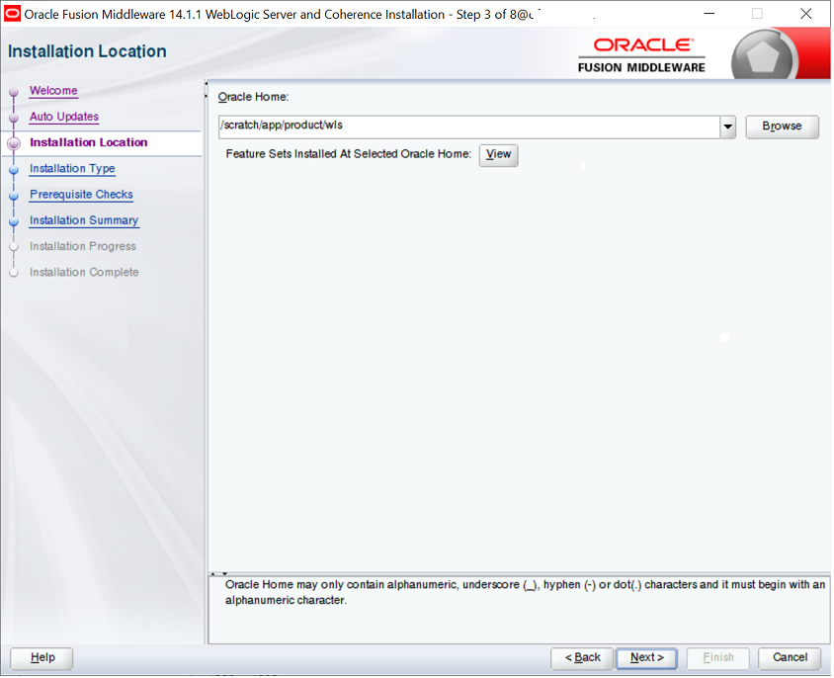
Task: Go back with the Back button
Action: coord(582,658)
